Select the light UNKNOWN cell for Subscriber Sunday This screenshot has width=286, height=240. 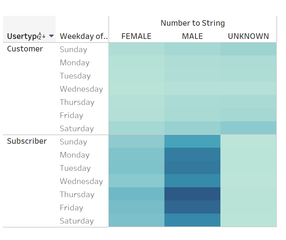coord(248,142)
